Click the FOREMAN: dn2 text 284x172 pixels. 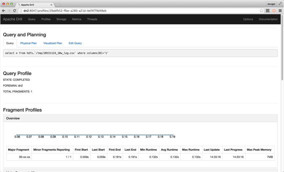coord(13,86)
